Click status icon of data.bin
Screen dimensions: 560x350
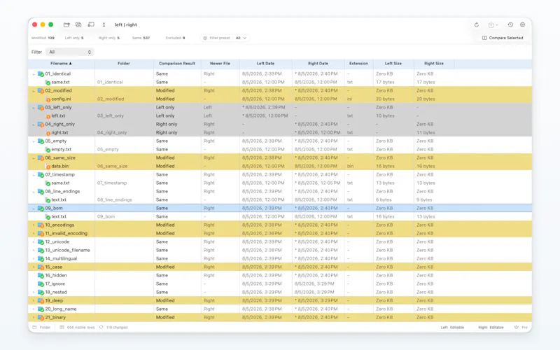[x=48, y=167]
